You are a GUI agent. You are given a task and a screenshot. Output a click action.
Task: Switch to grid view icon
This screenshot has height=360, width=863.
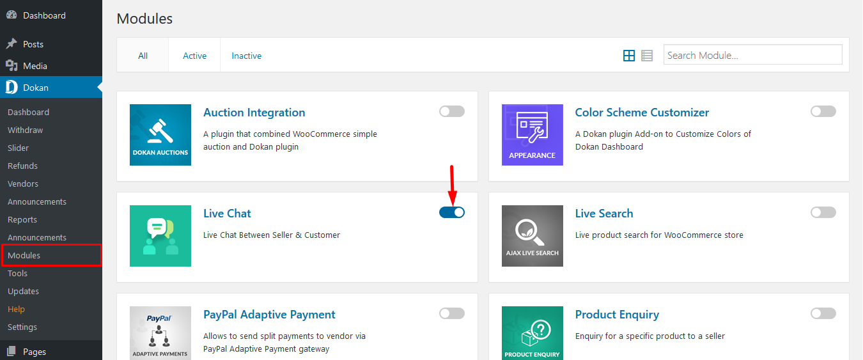[629, 56]
